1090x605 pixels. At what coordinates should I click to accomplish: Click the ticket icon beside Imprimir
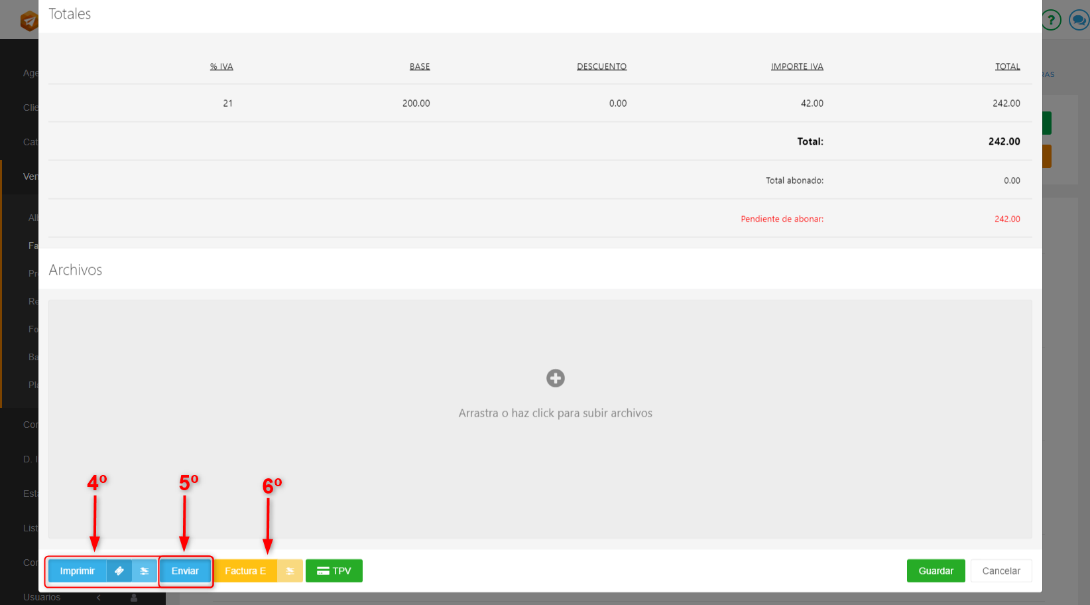point(119,571)
